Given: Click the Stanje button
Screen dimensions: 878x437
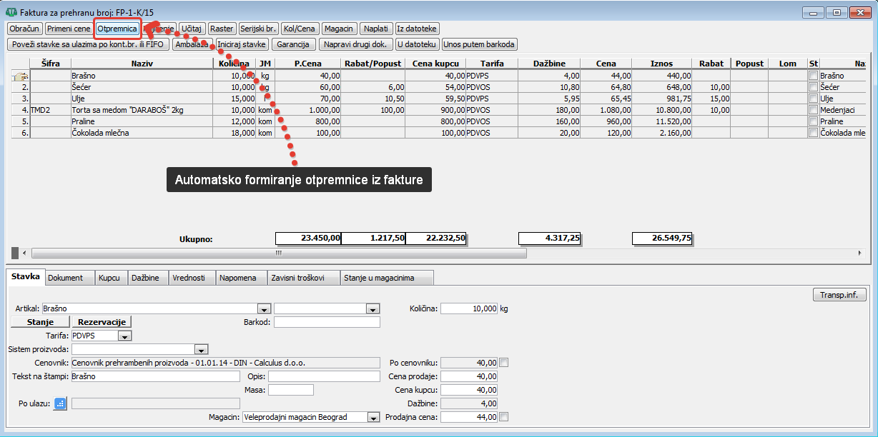Looking at the screenshot, I should coord(40,322).
